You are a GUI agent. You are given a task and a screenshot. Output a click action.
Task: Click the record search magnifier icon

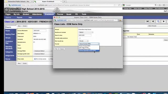pyautogui.click(x=158, y=21)
